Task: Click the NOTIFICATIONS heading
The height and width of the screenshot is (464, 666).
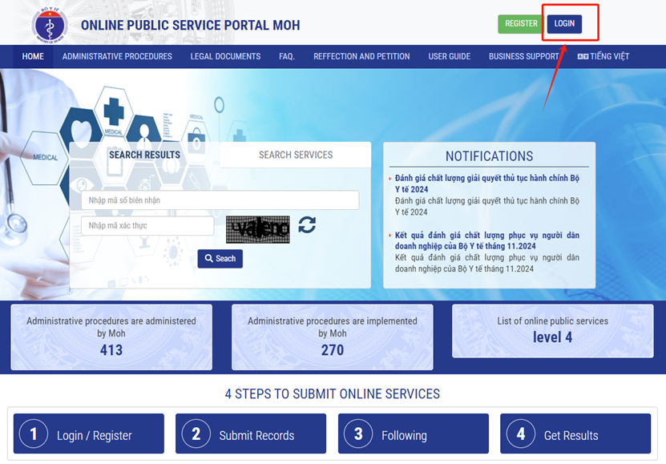Action: [489, 156]
